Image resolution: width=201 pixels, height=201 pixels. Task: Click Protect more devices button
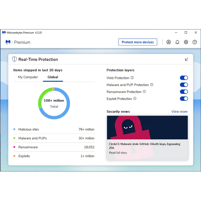[138, 42]
